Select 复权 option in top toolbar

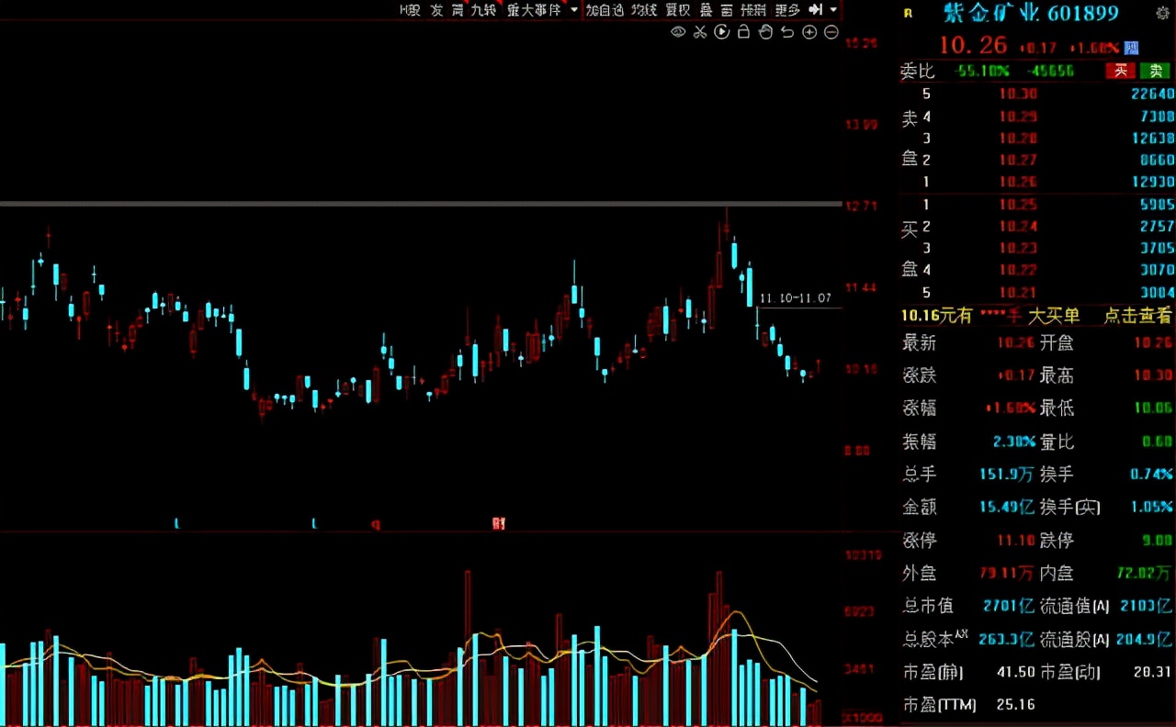click(678, 10)
